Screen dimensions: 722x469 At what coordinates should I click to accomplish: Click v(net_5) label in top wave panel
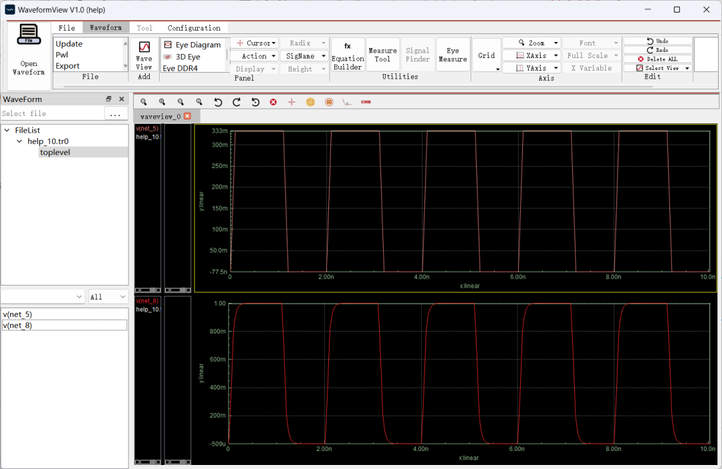coord(147,129)
